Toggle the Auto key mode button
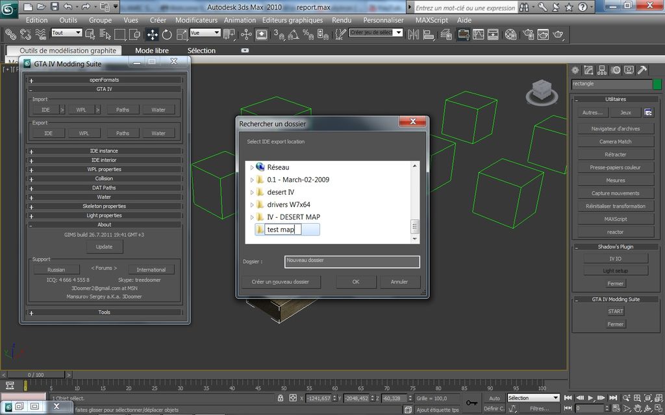This screenshot has height=415, width=665. click(494, 398)
